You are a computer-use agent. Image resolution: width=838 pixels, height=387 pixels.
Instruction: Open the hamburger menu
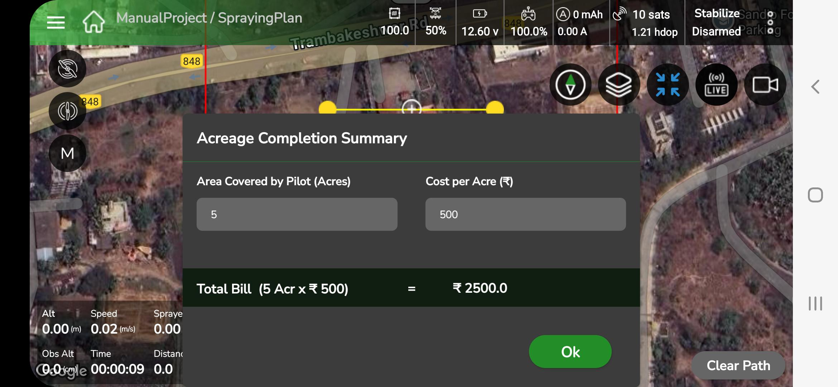coord(56,22)
